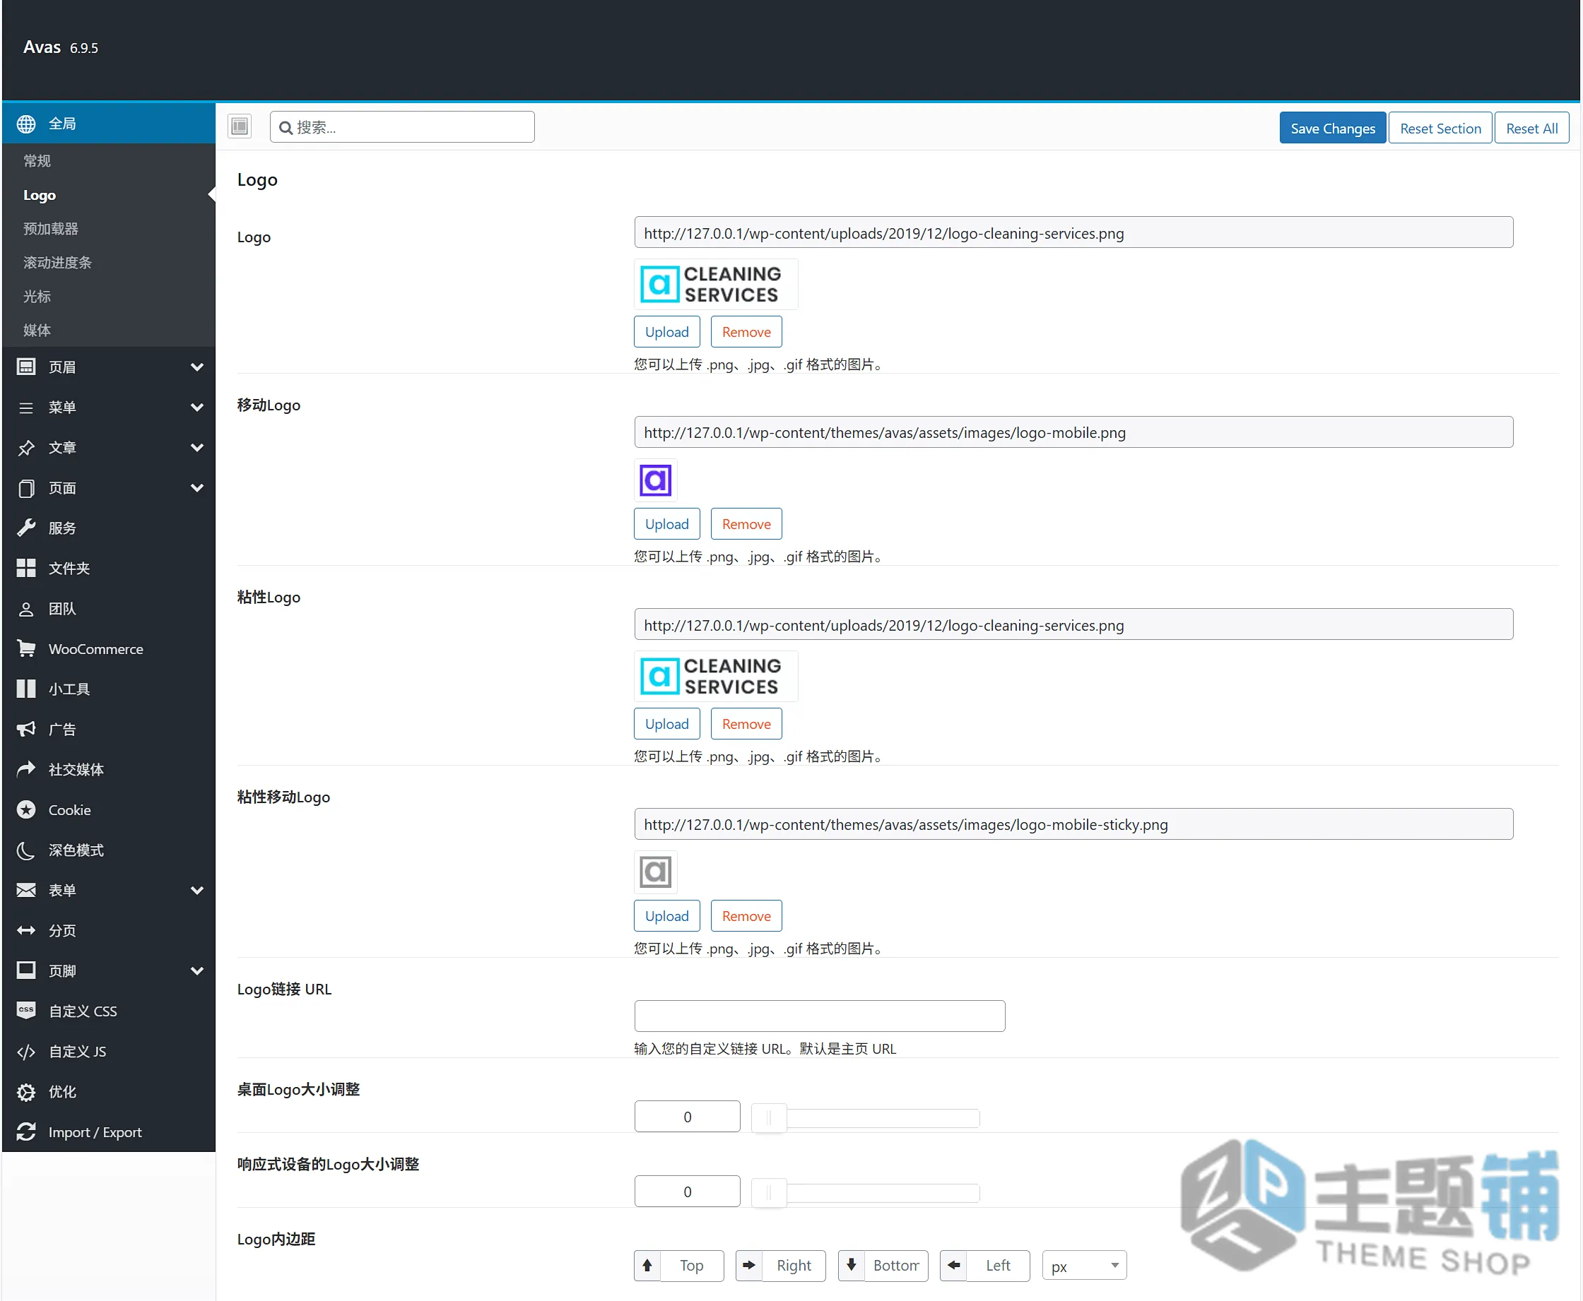Click the 粘性移动Logo preview thumbnail
This screenshot has height=1301, width=1583.
click(655, 872)
